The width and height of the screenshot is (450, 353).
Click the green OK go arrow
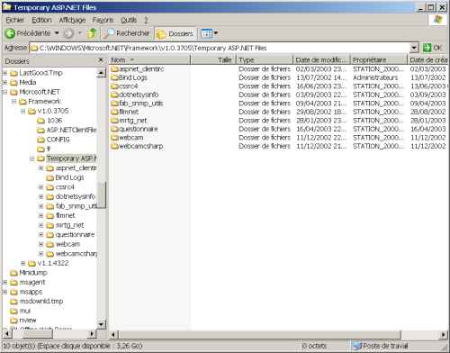pos(427,48)
